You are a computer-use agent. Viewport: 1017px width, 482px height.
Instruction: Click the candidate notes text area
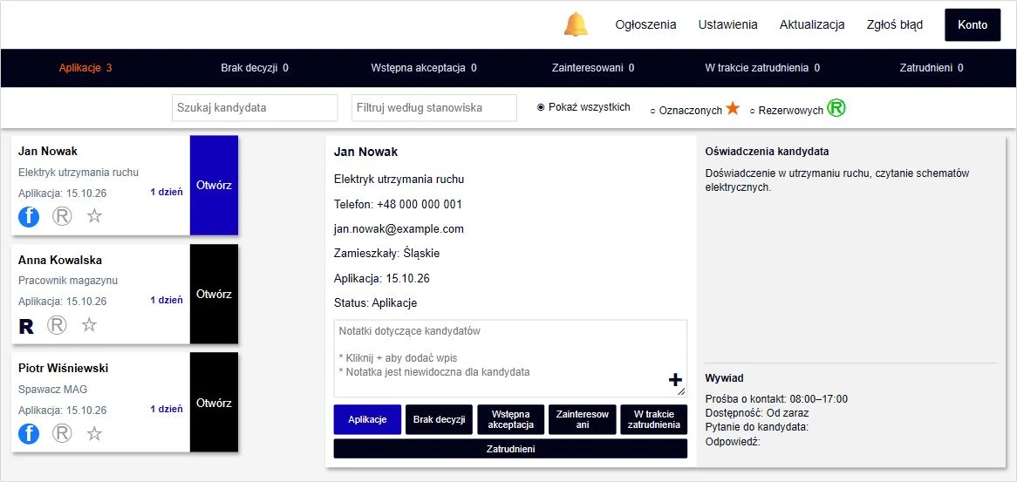click(510, 358)
